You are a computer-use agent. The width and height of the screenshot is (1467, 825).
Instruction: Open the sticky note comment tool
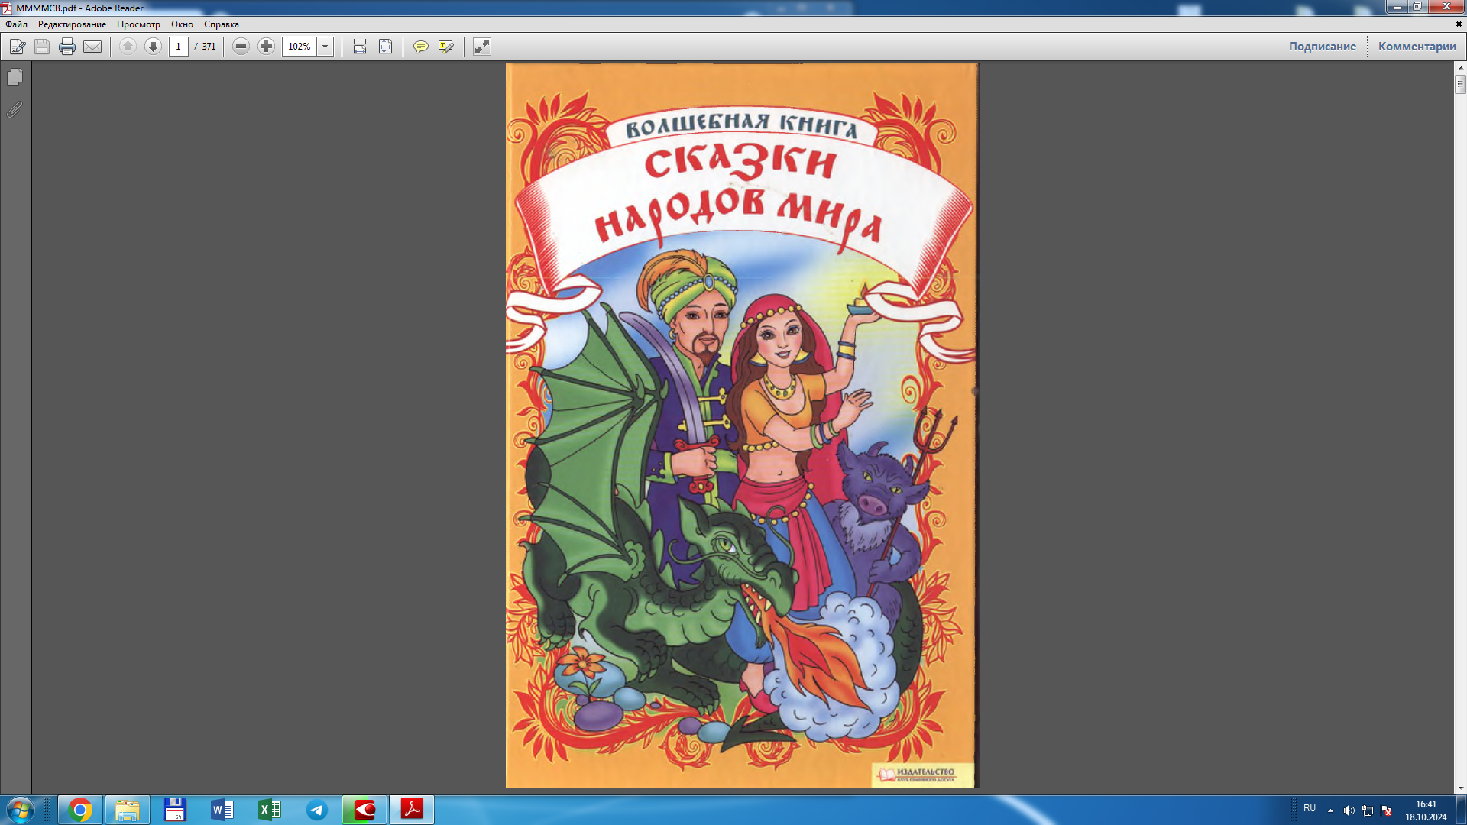coord(421,47)
